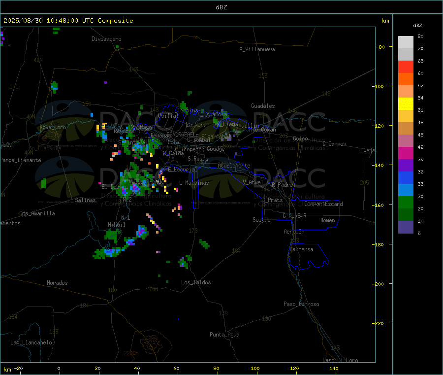Click the Atuel_Norte label

coord(234,166)
